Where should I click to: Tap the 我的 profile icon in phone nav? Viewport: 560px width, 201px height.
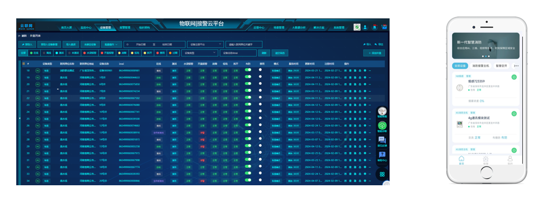510,158
